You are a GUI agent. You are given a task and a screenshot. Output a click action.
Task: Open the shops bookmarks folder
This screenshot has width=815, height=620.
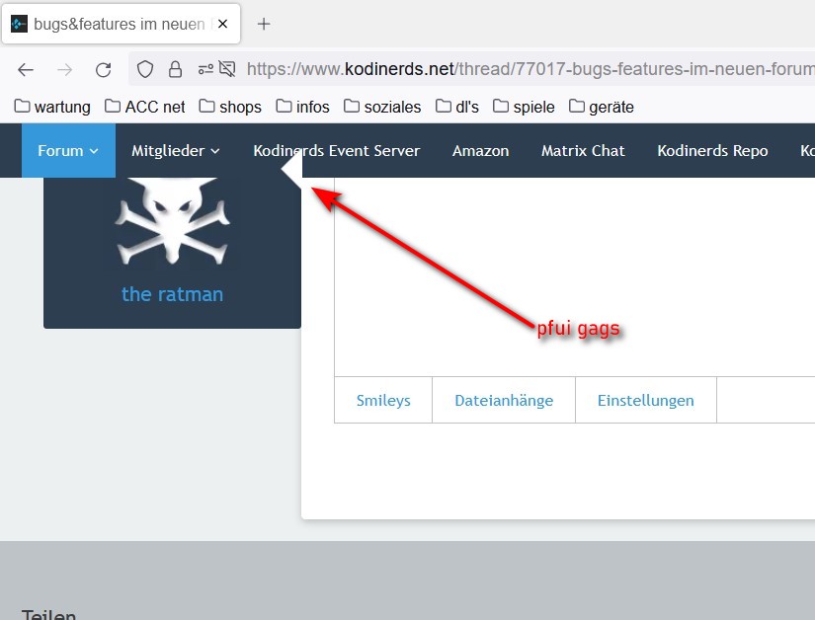230,107
